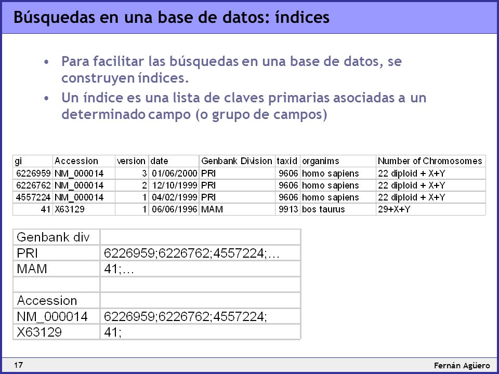Click the "Genbank Division" column header

click(x=237, y=161)
